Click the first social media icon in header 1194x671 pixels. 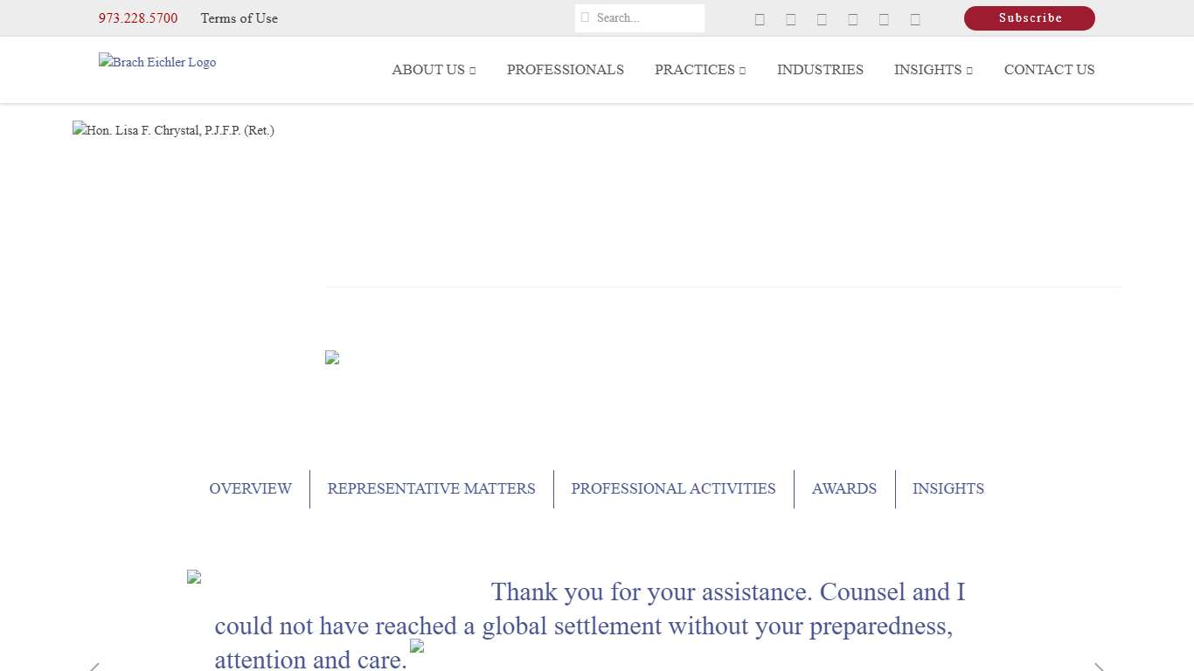point(760,19)
